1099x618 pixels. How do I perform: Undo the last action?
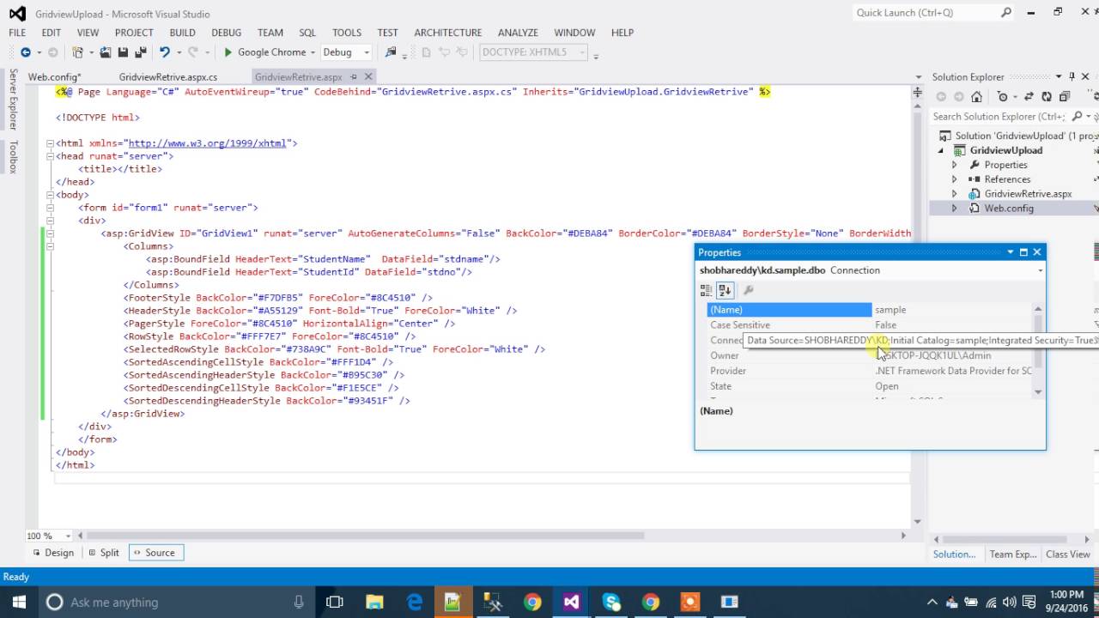[x=164, y=52]
